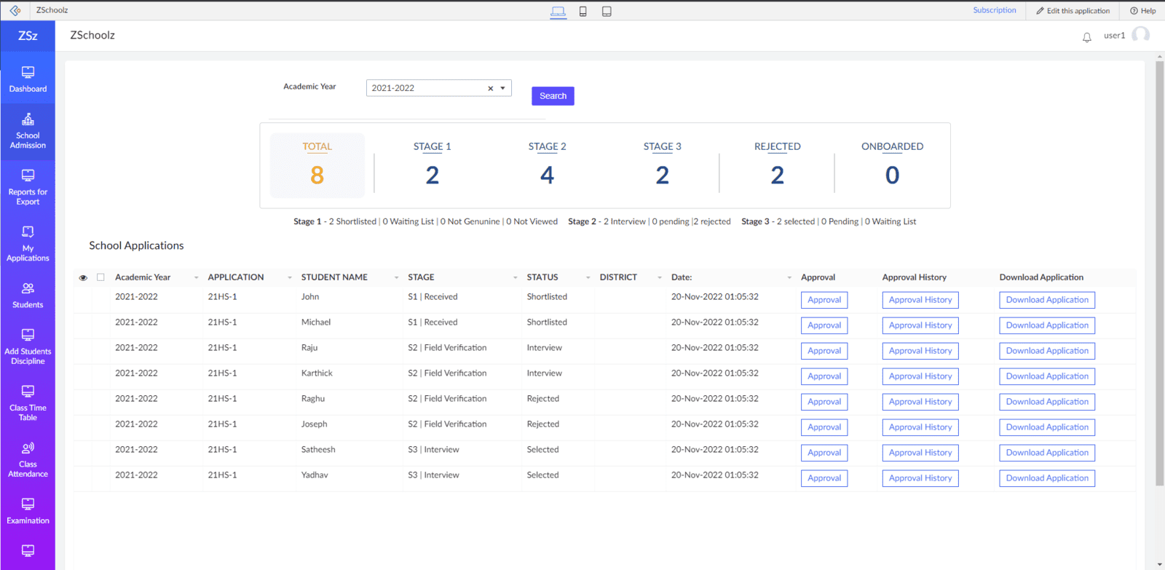Open Approval History for Raghu
The width and height of the screenshot is (1165, 570).
[920, 402]
